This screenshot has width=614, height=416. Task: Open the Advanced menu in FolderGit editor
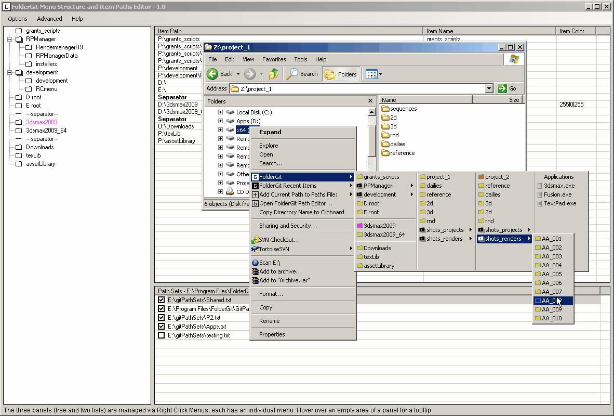coord(49,19)
